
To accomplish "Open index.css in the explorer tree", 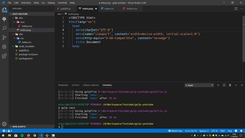I will pos(26,42).
